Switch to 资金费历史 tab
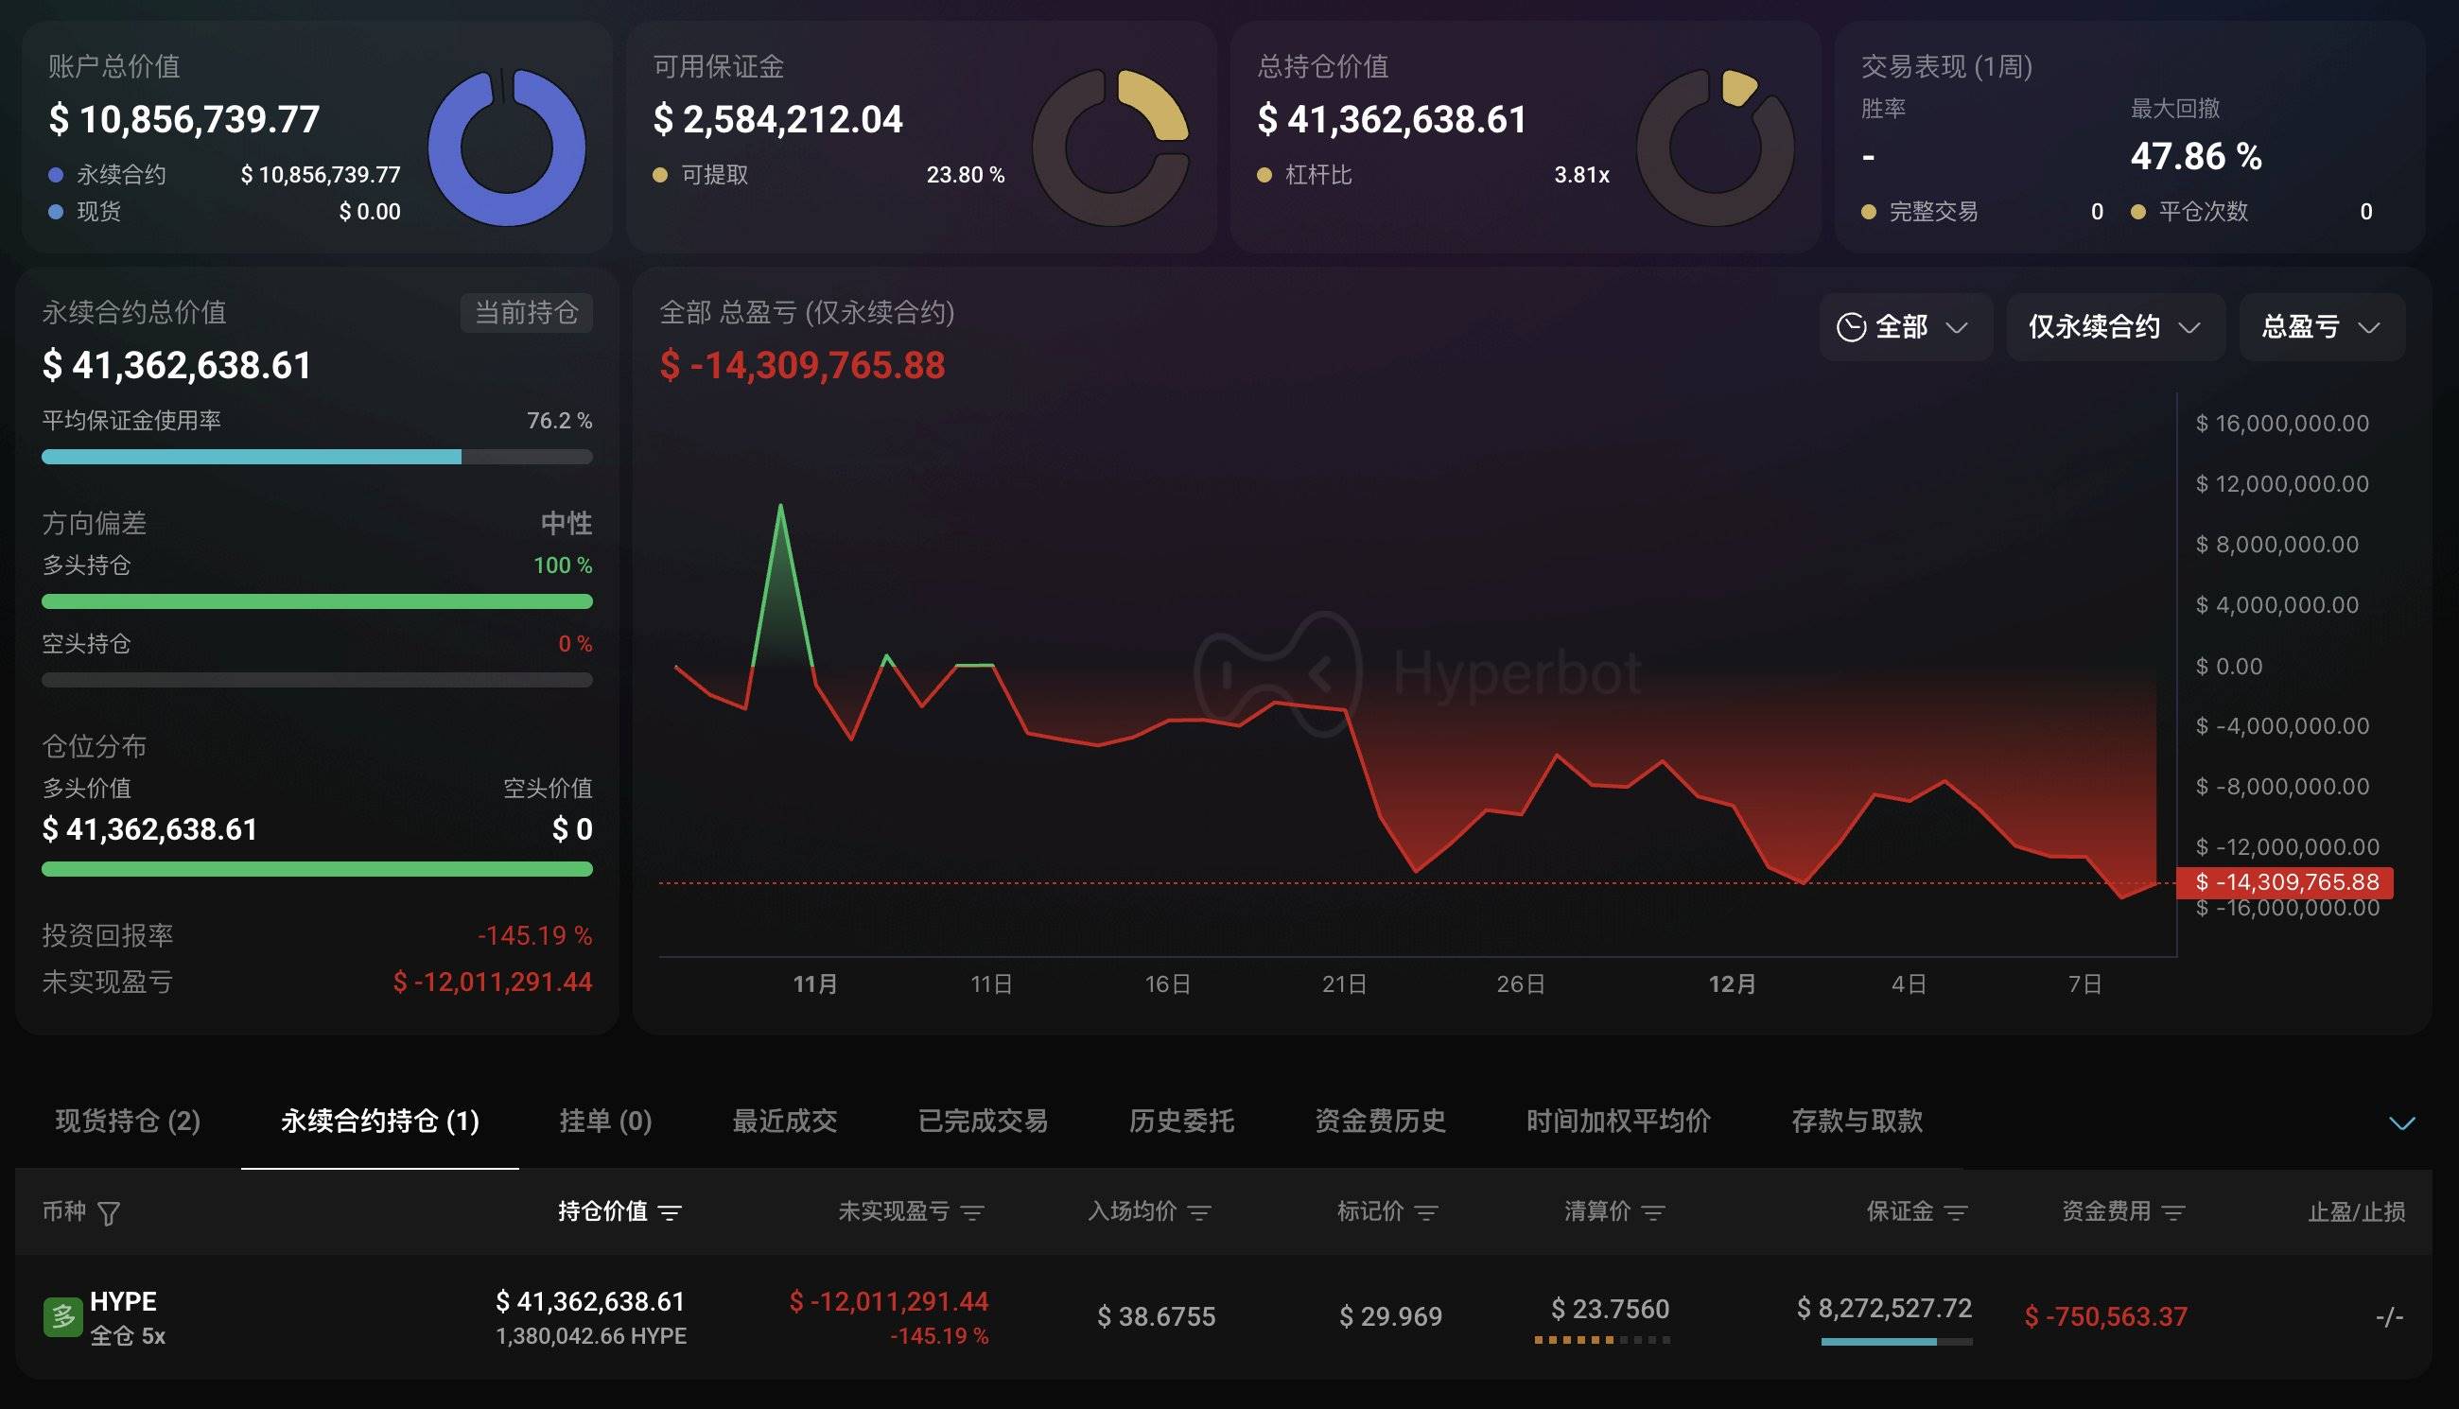 [x=1379, y=1121]
